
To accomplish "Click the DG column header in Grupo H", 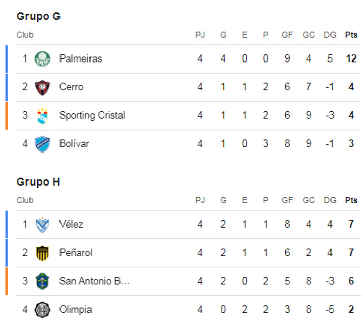I will [330, 200].
